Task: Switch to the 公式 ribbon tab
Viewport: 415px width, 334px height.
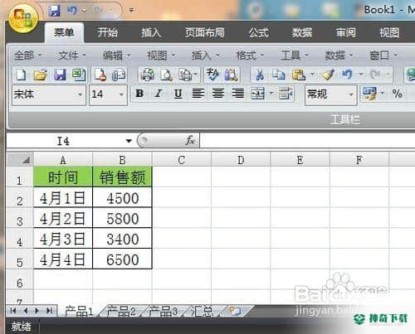Action: pyautogui.click(x=258, y=33)
